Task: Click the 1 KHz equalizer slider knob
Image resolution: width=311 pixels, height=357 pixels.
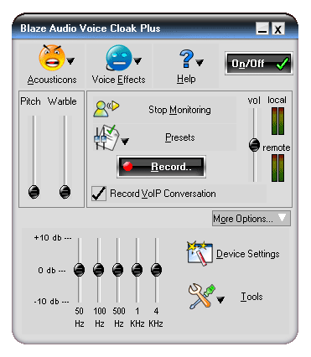Action: (137, 270)
